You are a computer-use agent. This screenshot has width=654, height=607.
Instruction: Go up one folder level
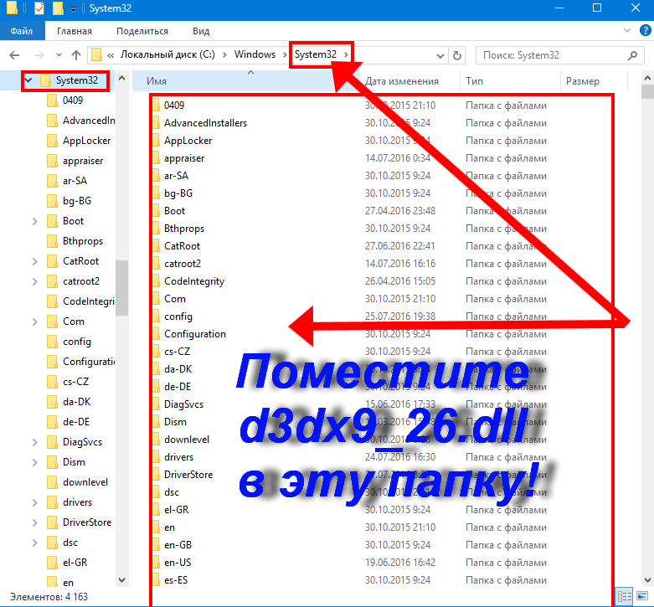76,55
